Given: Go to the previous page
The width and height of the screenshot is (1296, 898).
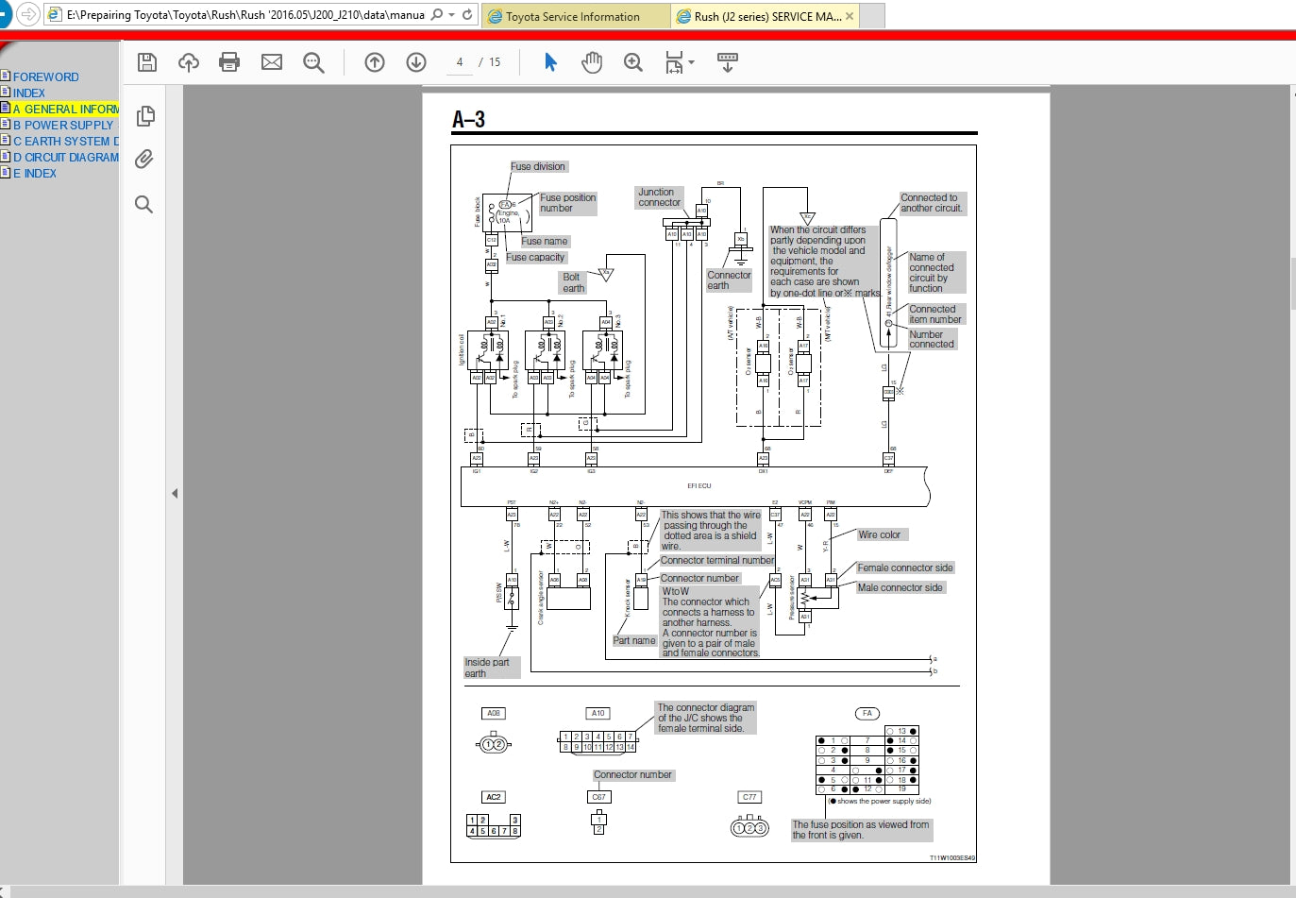Looking at the screenshot, I should [375, 62].
